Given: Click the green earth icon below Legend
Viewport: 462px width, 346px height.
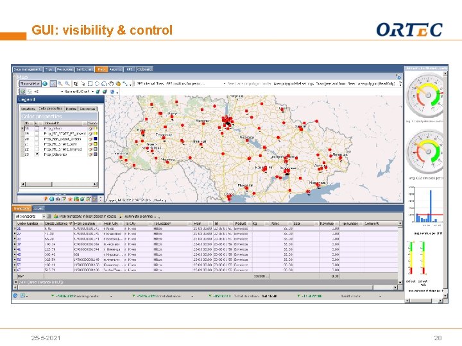Looking at the screenshot, I should [76, 199].
